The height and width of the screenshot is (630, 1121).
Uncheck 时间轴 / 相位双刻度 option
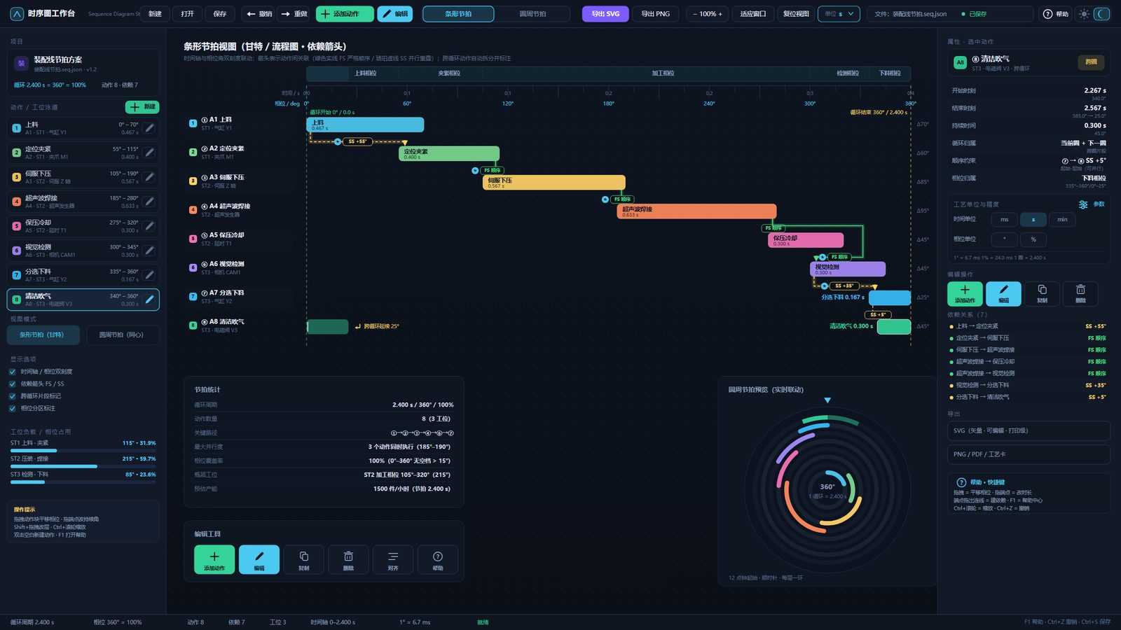pos(13,372)
